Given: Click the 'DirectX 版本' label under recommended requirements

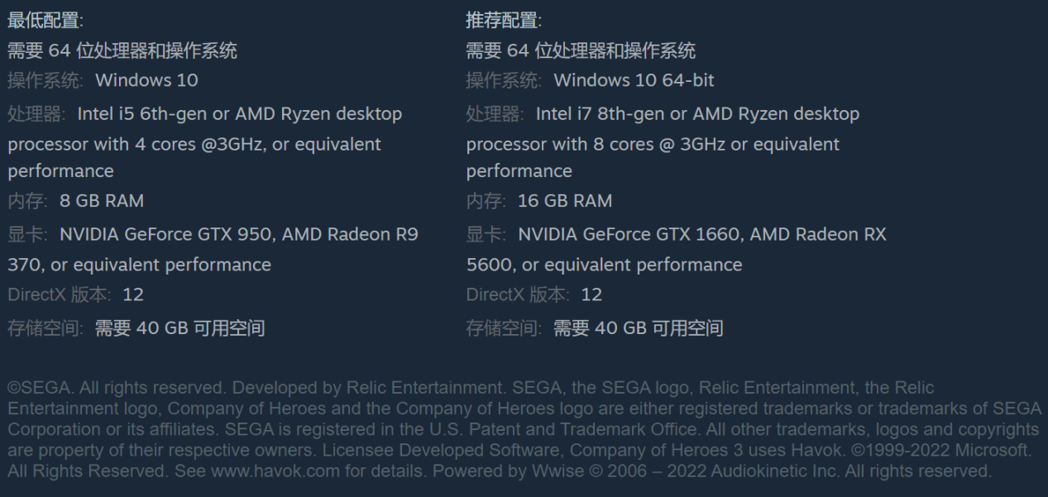Looking at the screenshot, I should (x=519, y=295).
